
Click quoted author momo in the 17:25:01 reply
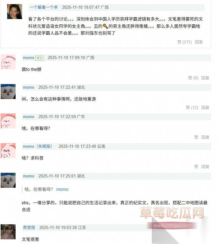click(x=62, y=189)
